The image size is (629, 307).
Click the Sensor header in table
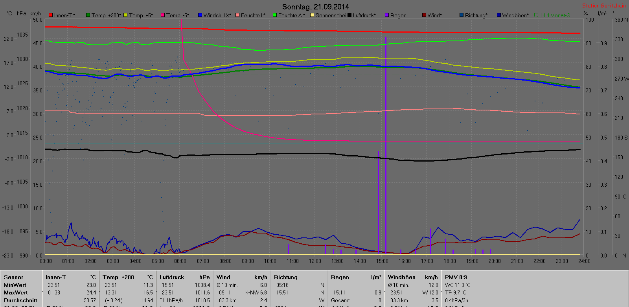click(x=14, y=277)
